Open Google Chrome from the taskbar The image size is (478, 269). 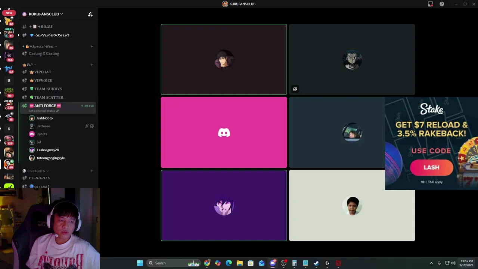207,263
